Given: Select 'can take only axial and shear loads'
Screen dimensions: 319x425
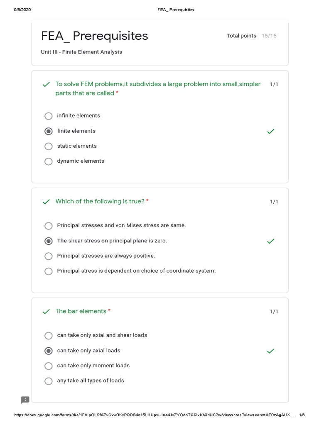Looking at the screenshot, I should 49,336.
